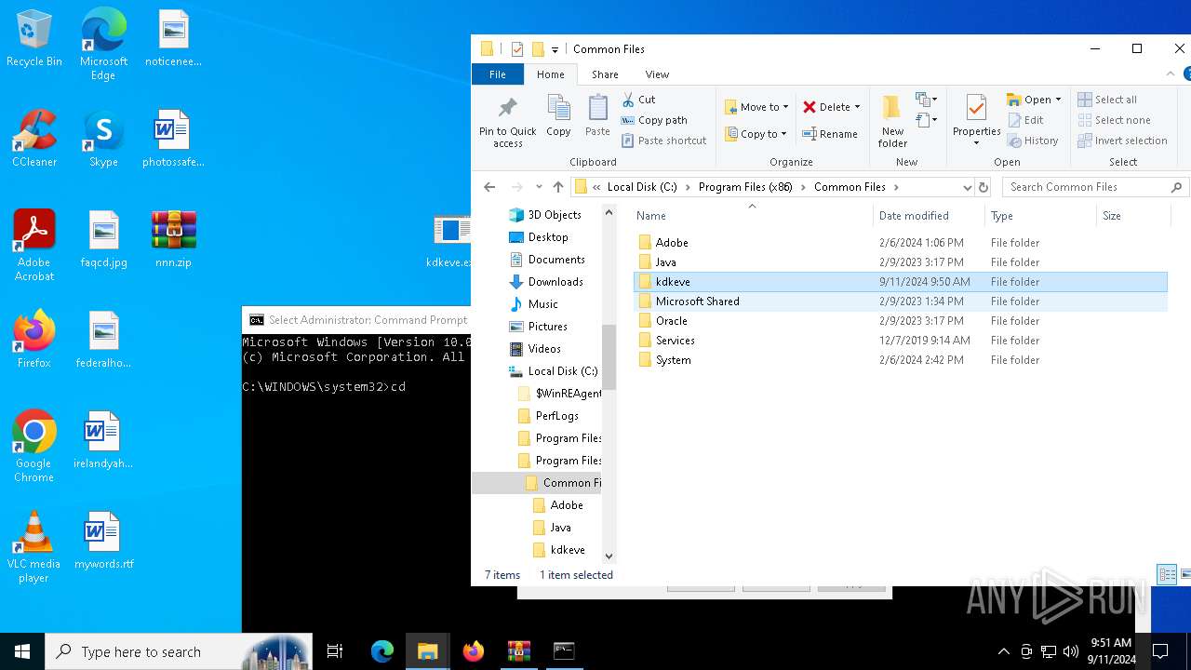Click Paste shortcut in ribbon
1191x670 pixels.
pos(664,141)
